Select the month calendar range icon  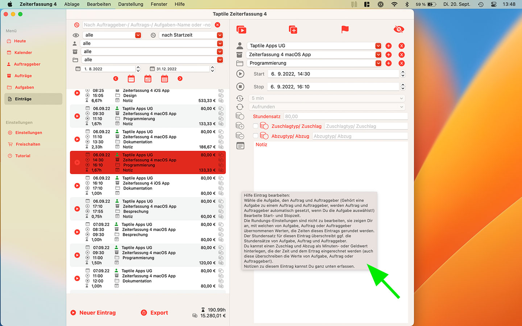coord(148,79)
